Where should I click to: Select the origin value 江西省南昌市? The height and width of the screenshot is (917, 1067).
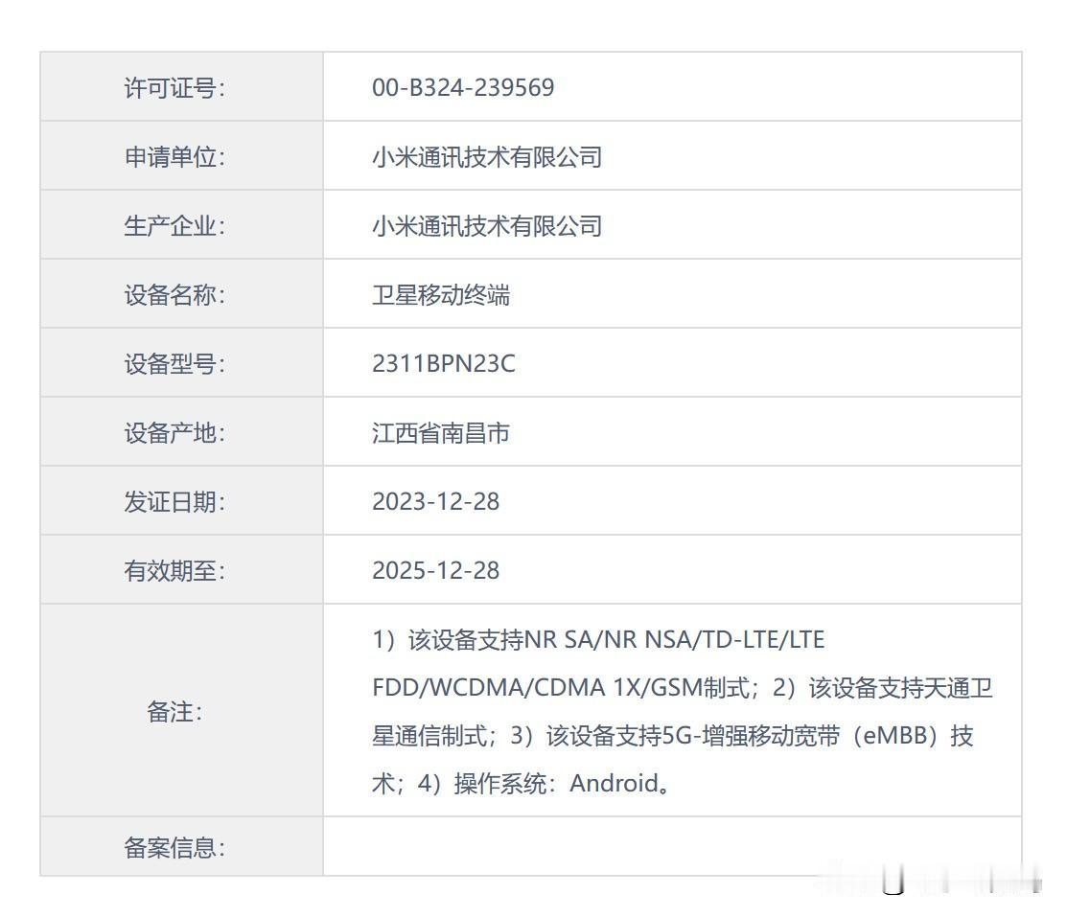pyautogui.click(x=440, y=433)
